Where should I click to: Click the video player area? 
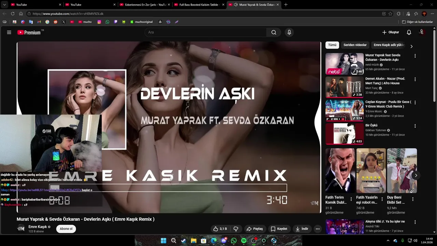tap(169, 127)
